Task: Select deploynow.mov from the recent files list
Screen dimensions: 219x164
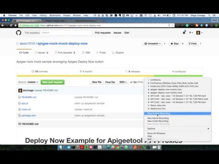Action: click(158, 108)
